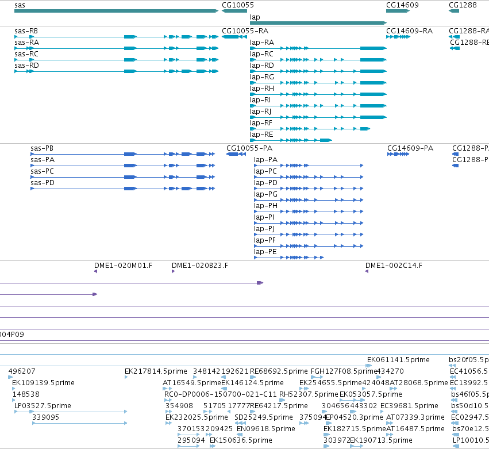Open the EK109139.5prime EST label

point(43,383)
